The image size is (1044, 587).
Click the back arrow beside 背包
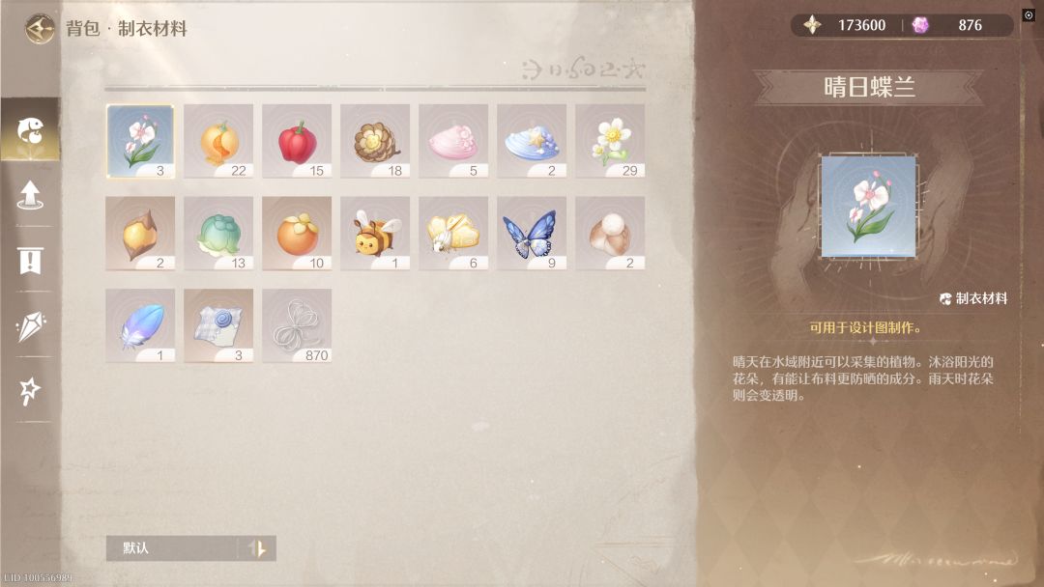point(40,28)
